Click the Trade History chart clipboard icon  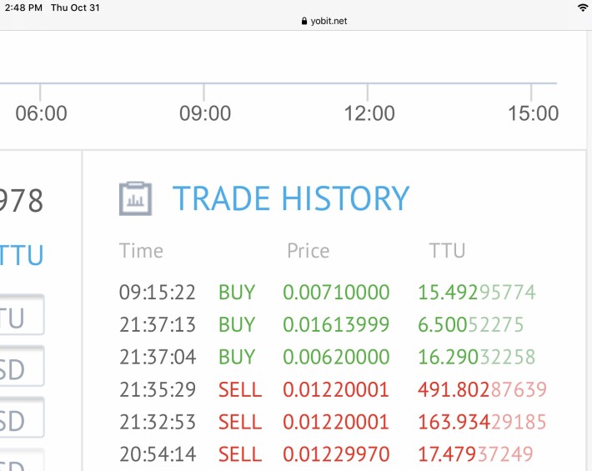point(136,198)
